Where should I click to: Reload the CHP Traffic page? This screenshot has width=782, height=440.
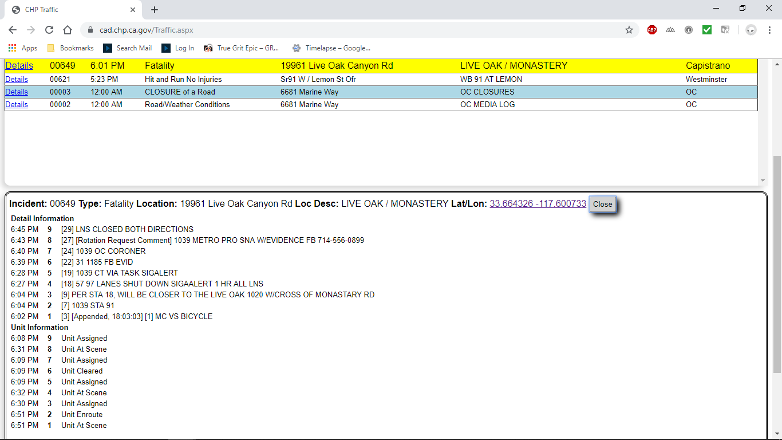click(x=49, y=30)
